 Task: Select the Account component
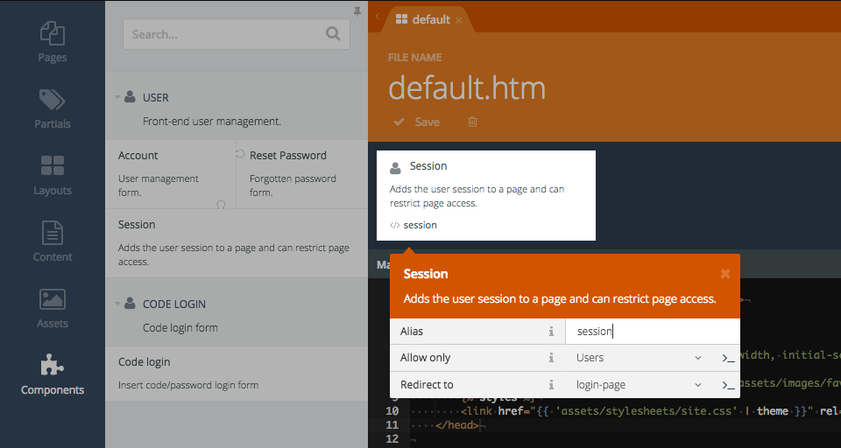pyautogui.click(x=171, y=174)
